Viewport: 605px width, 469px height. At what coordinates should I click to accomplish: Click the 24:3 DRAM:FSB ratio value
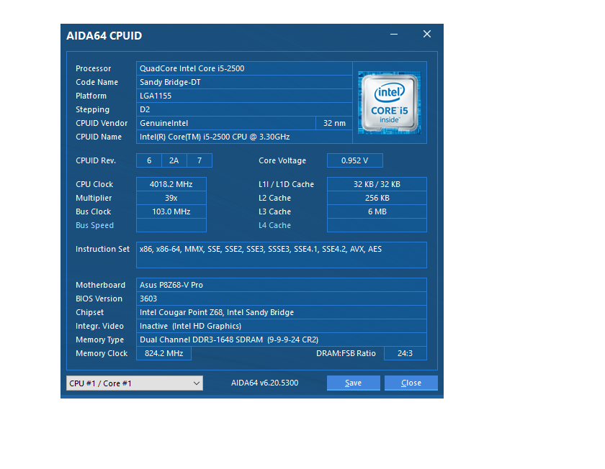click(405, 353)
